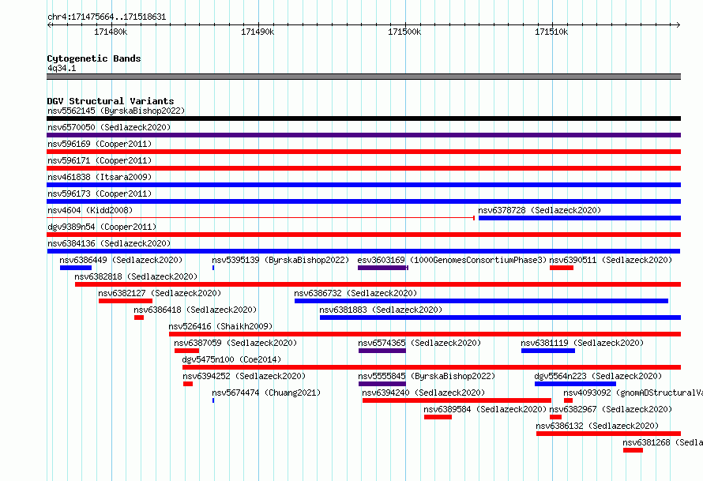This screenshot has height=481, width=703.
Task: Open the nsv6570050 (Sedlazeck2020) label
Action: point(109,127)
